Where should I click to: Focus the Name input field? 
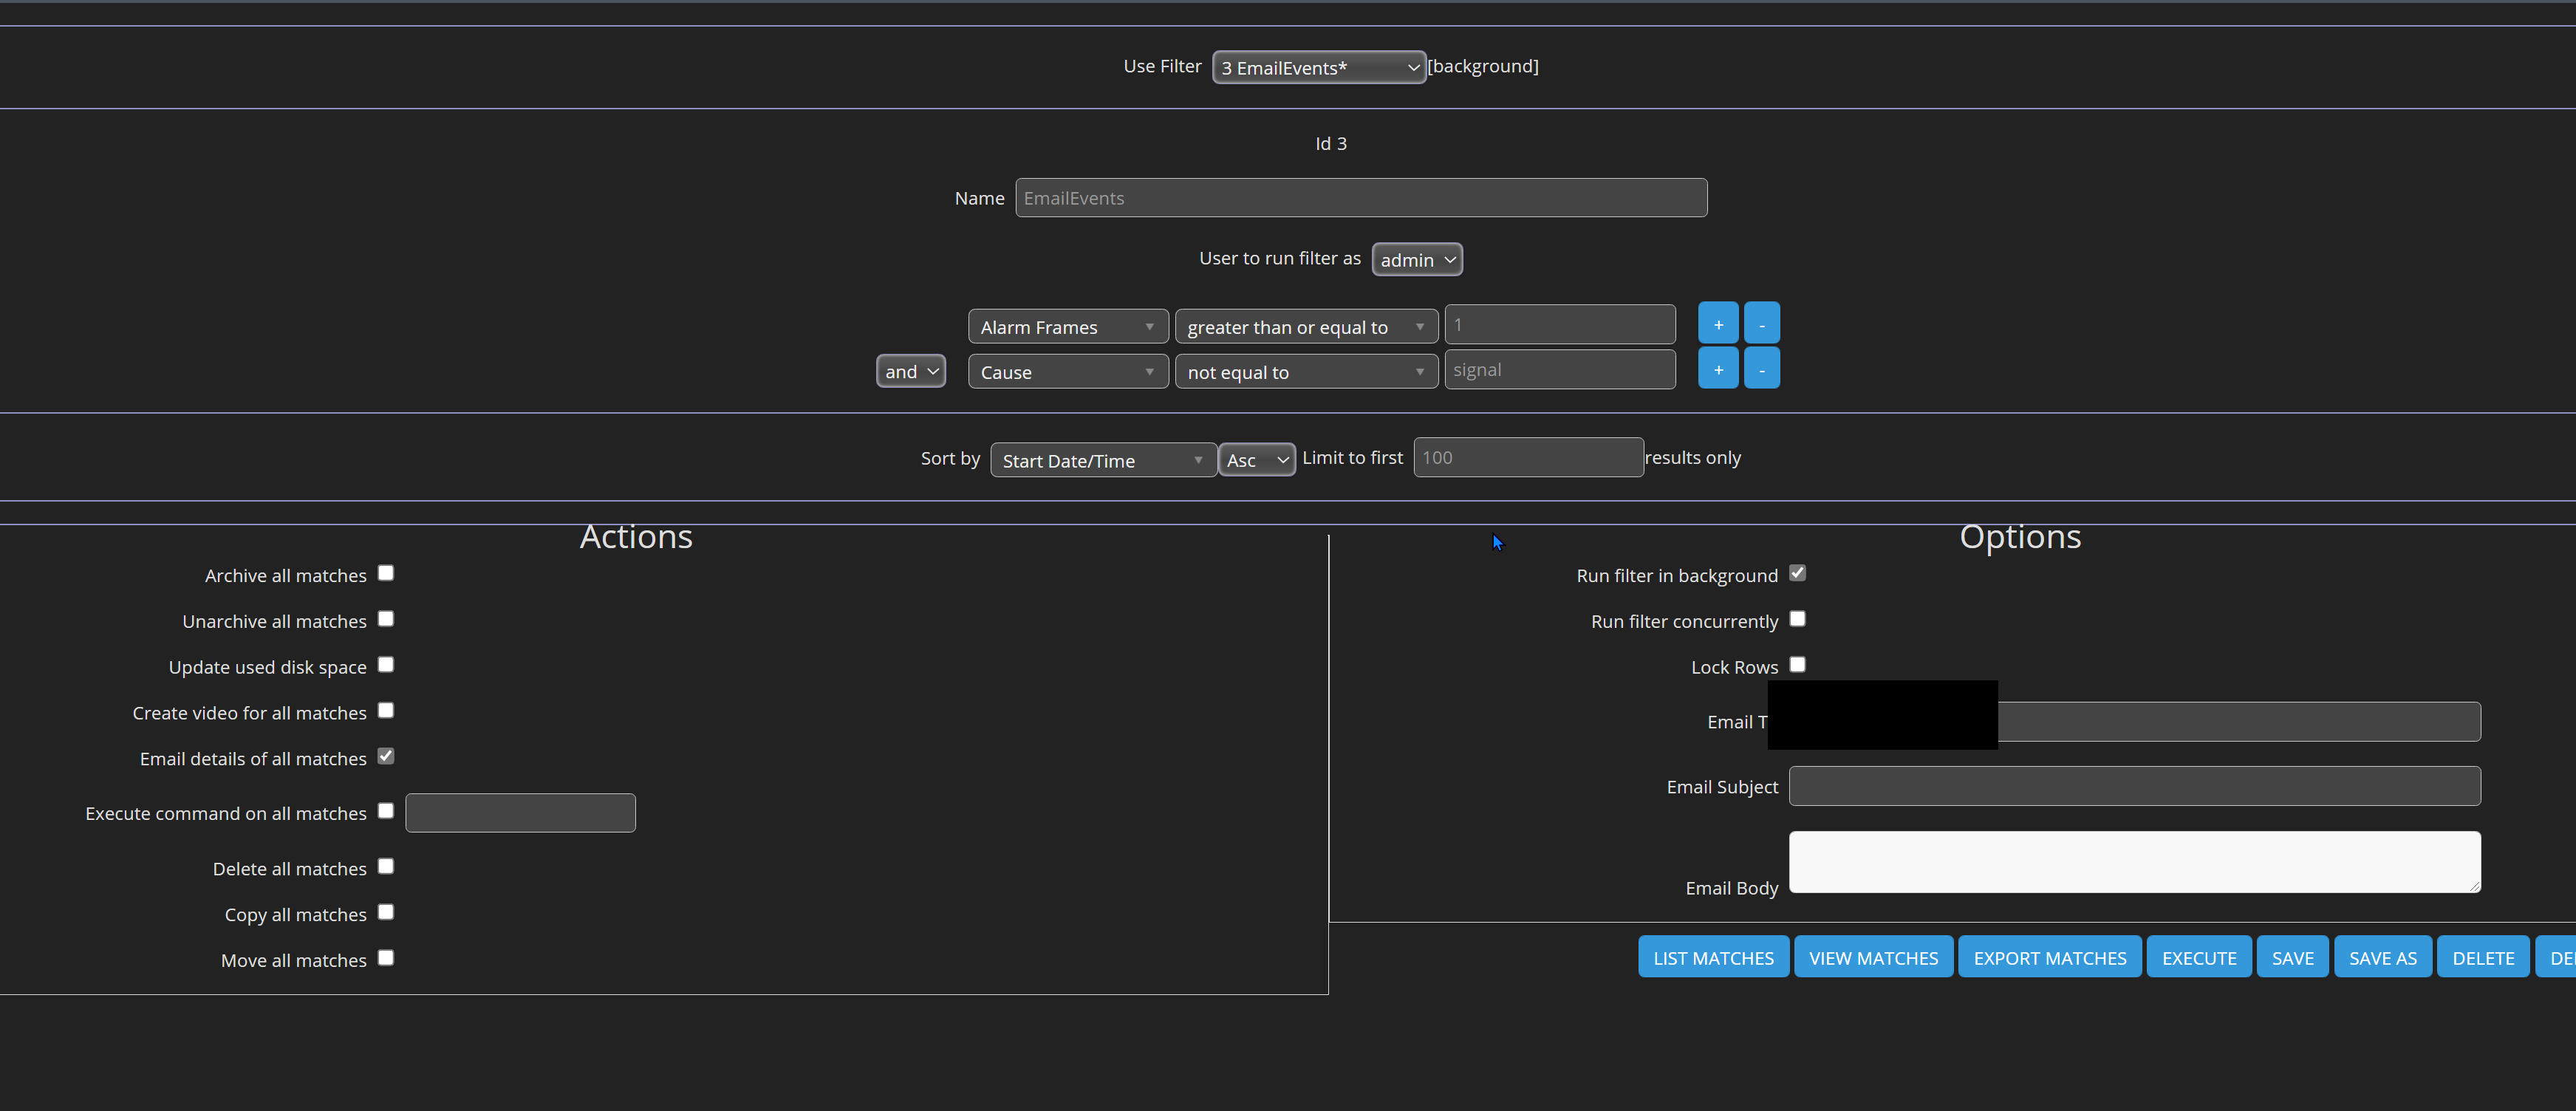[1361, 198]
